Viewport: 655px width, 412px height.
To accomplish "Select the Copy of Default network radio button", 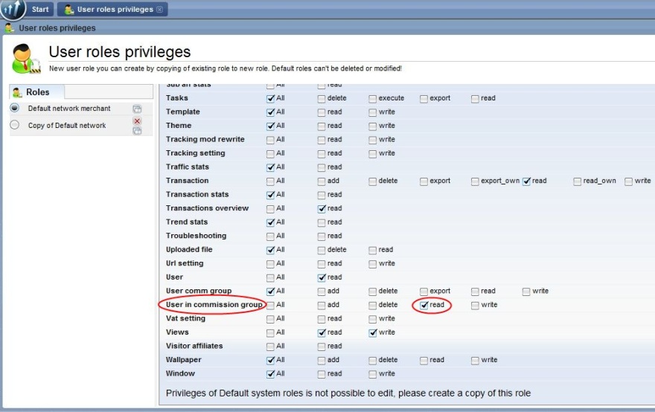I will pyautogui.click(x=15, y=126).
